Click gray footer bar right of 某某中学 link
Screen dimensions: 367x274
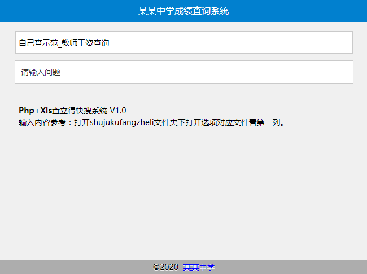[294, 267]
